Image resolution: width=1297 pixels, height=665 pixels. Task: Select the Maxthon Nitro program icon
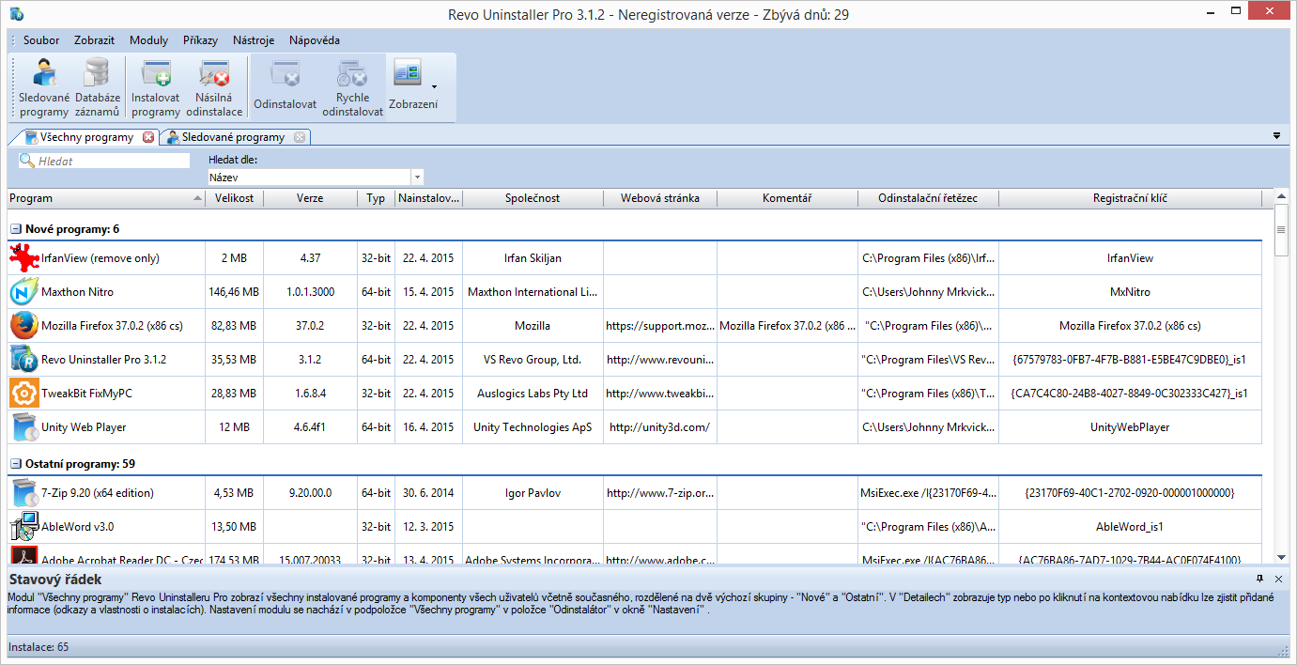click(23, 291)
